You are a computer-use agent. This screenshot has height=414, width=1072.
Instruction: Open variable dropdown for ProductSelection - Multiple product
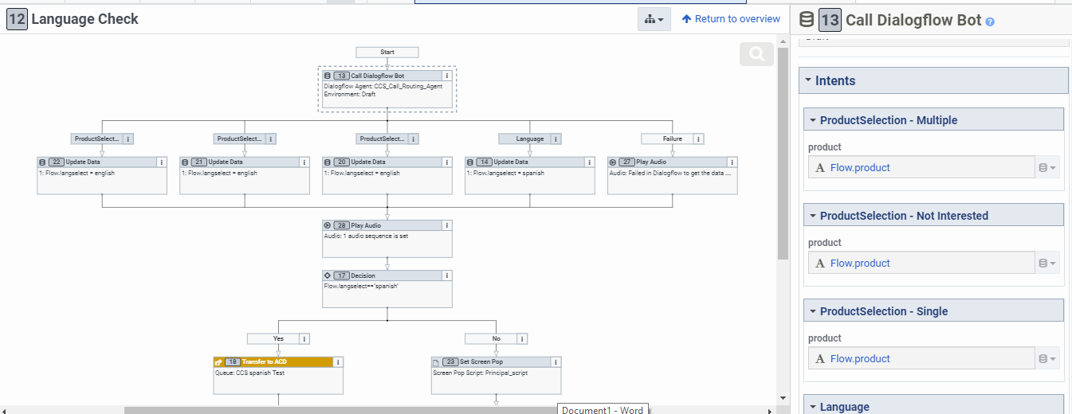click(1047, 168)
